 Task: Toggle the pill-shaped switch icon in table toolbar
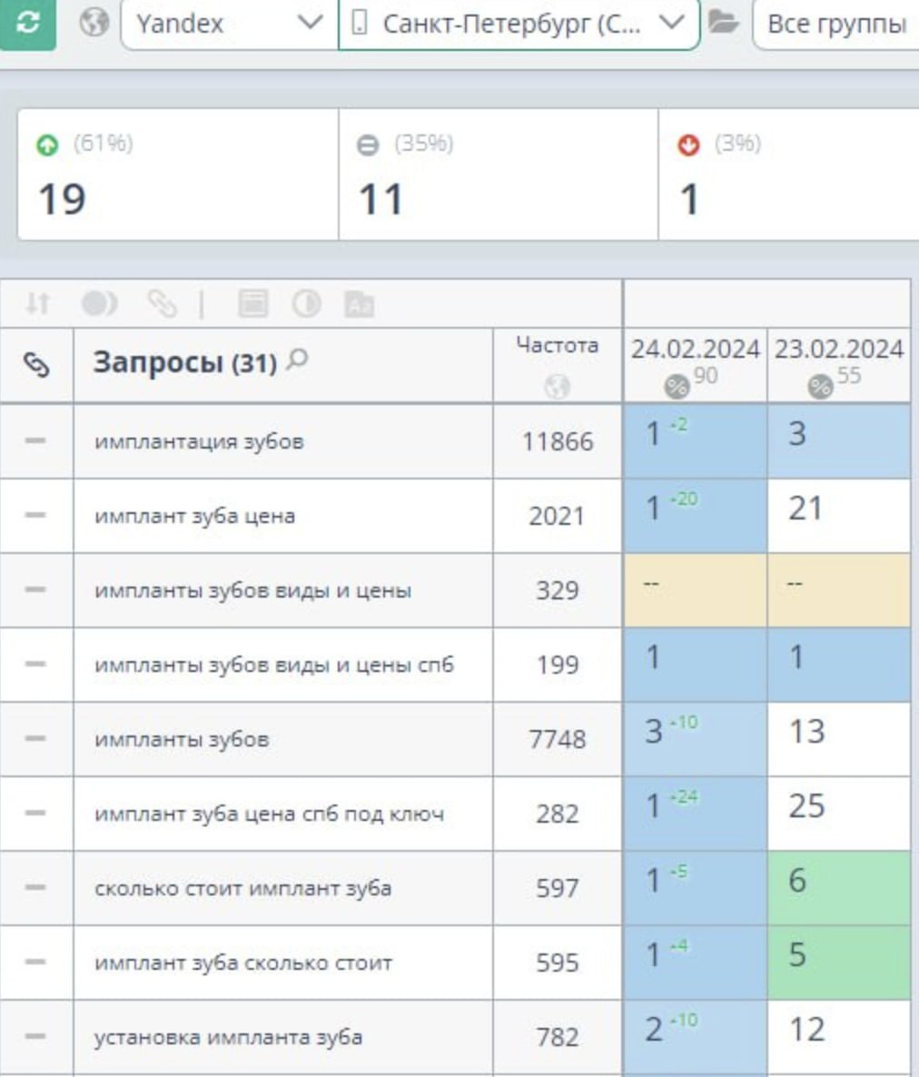(x=100, y=303)
